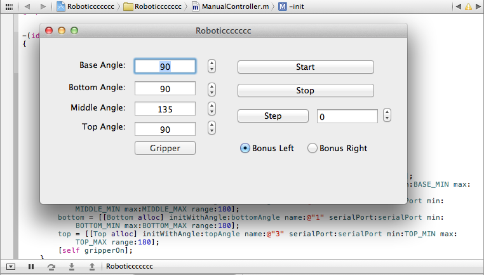Click the Stop button
Screen dimensions: 484x275
pos(306,91)
